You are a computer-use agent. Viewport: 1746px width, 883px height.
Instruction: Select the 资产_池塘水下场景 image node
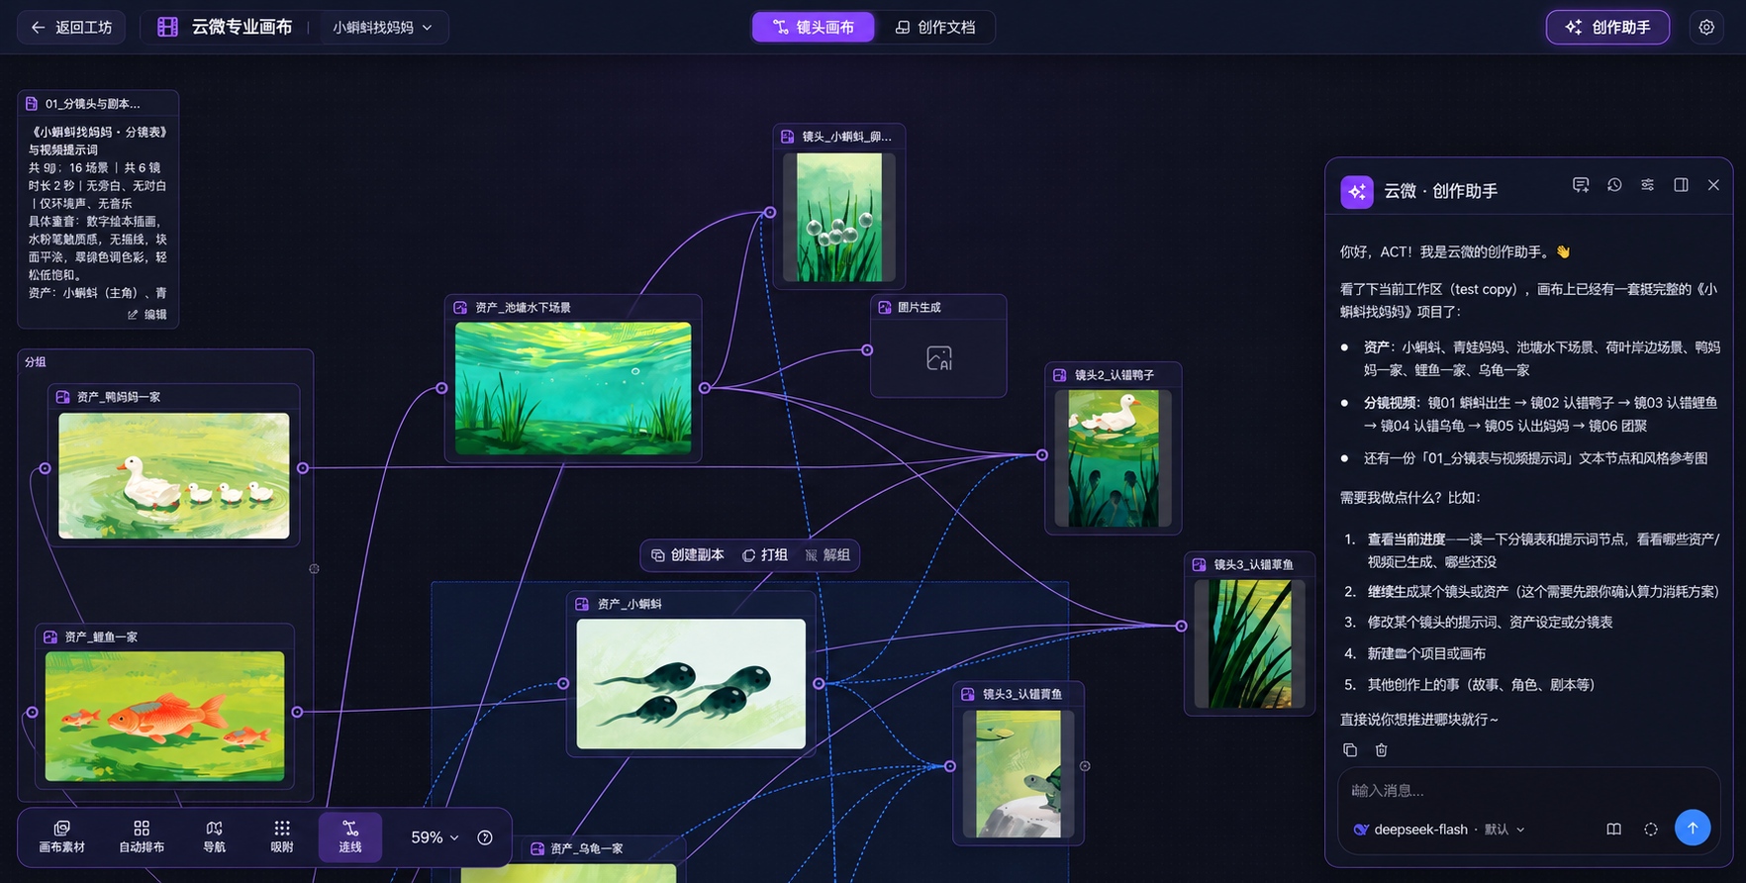pyautogui.click(x=573, y=388)
